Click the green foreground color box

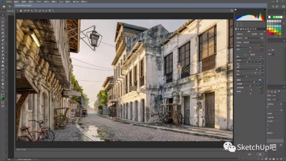click(2, 97)
